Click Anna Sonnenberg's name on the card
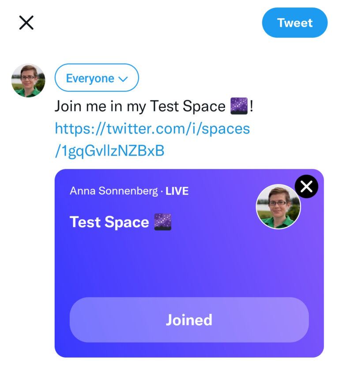Viewport: 339px width, 366px height. click(x=114, y=191)
